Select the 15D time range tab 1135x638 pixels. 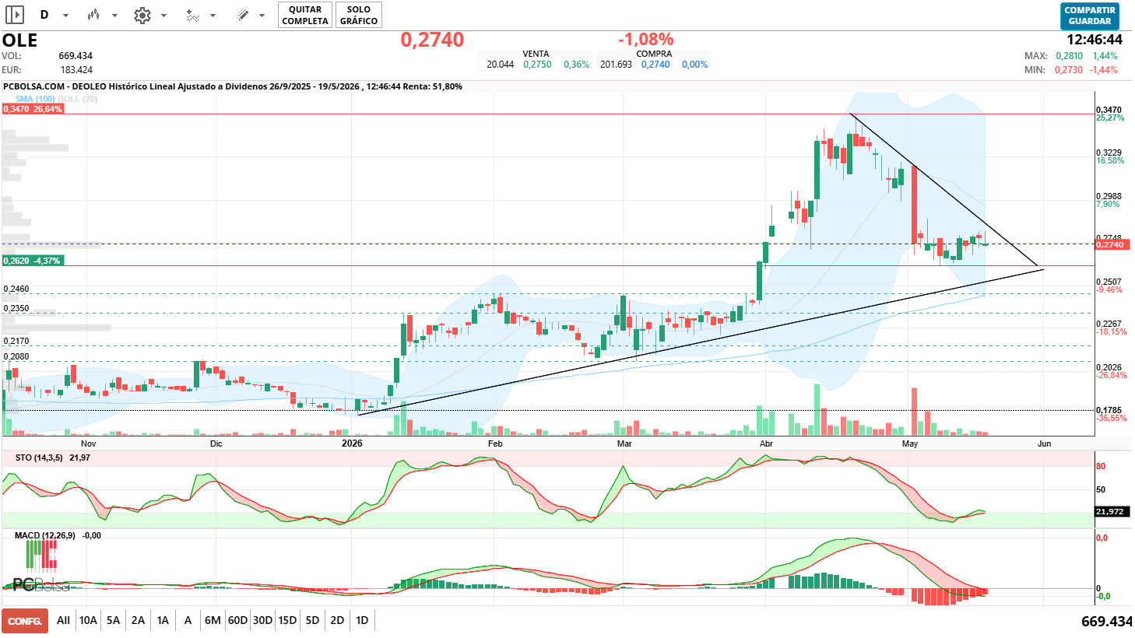tap(287, 620)
